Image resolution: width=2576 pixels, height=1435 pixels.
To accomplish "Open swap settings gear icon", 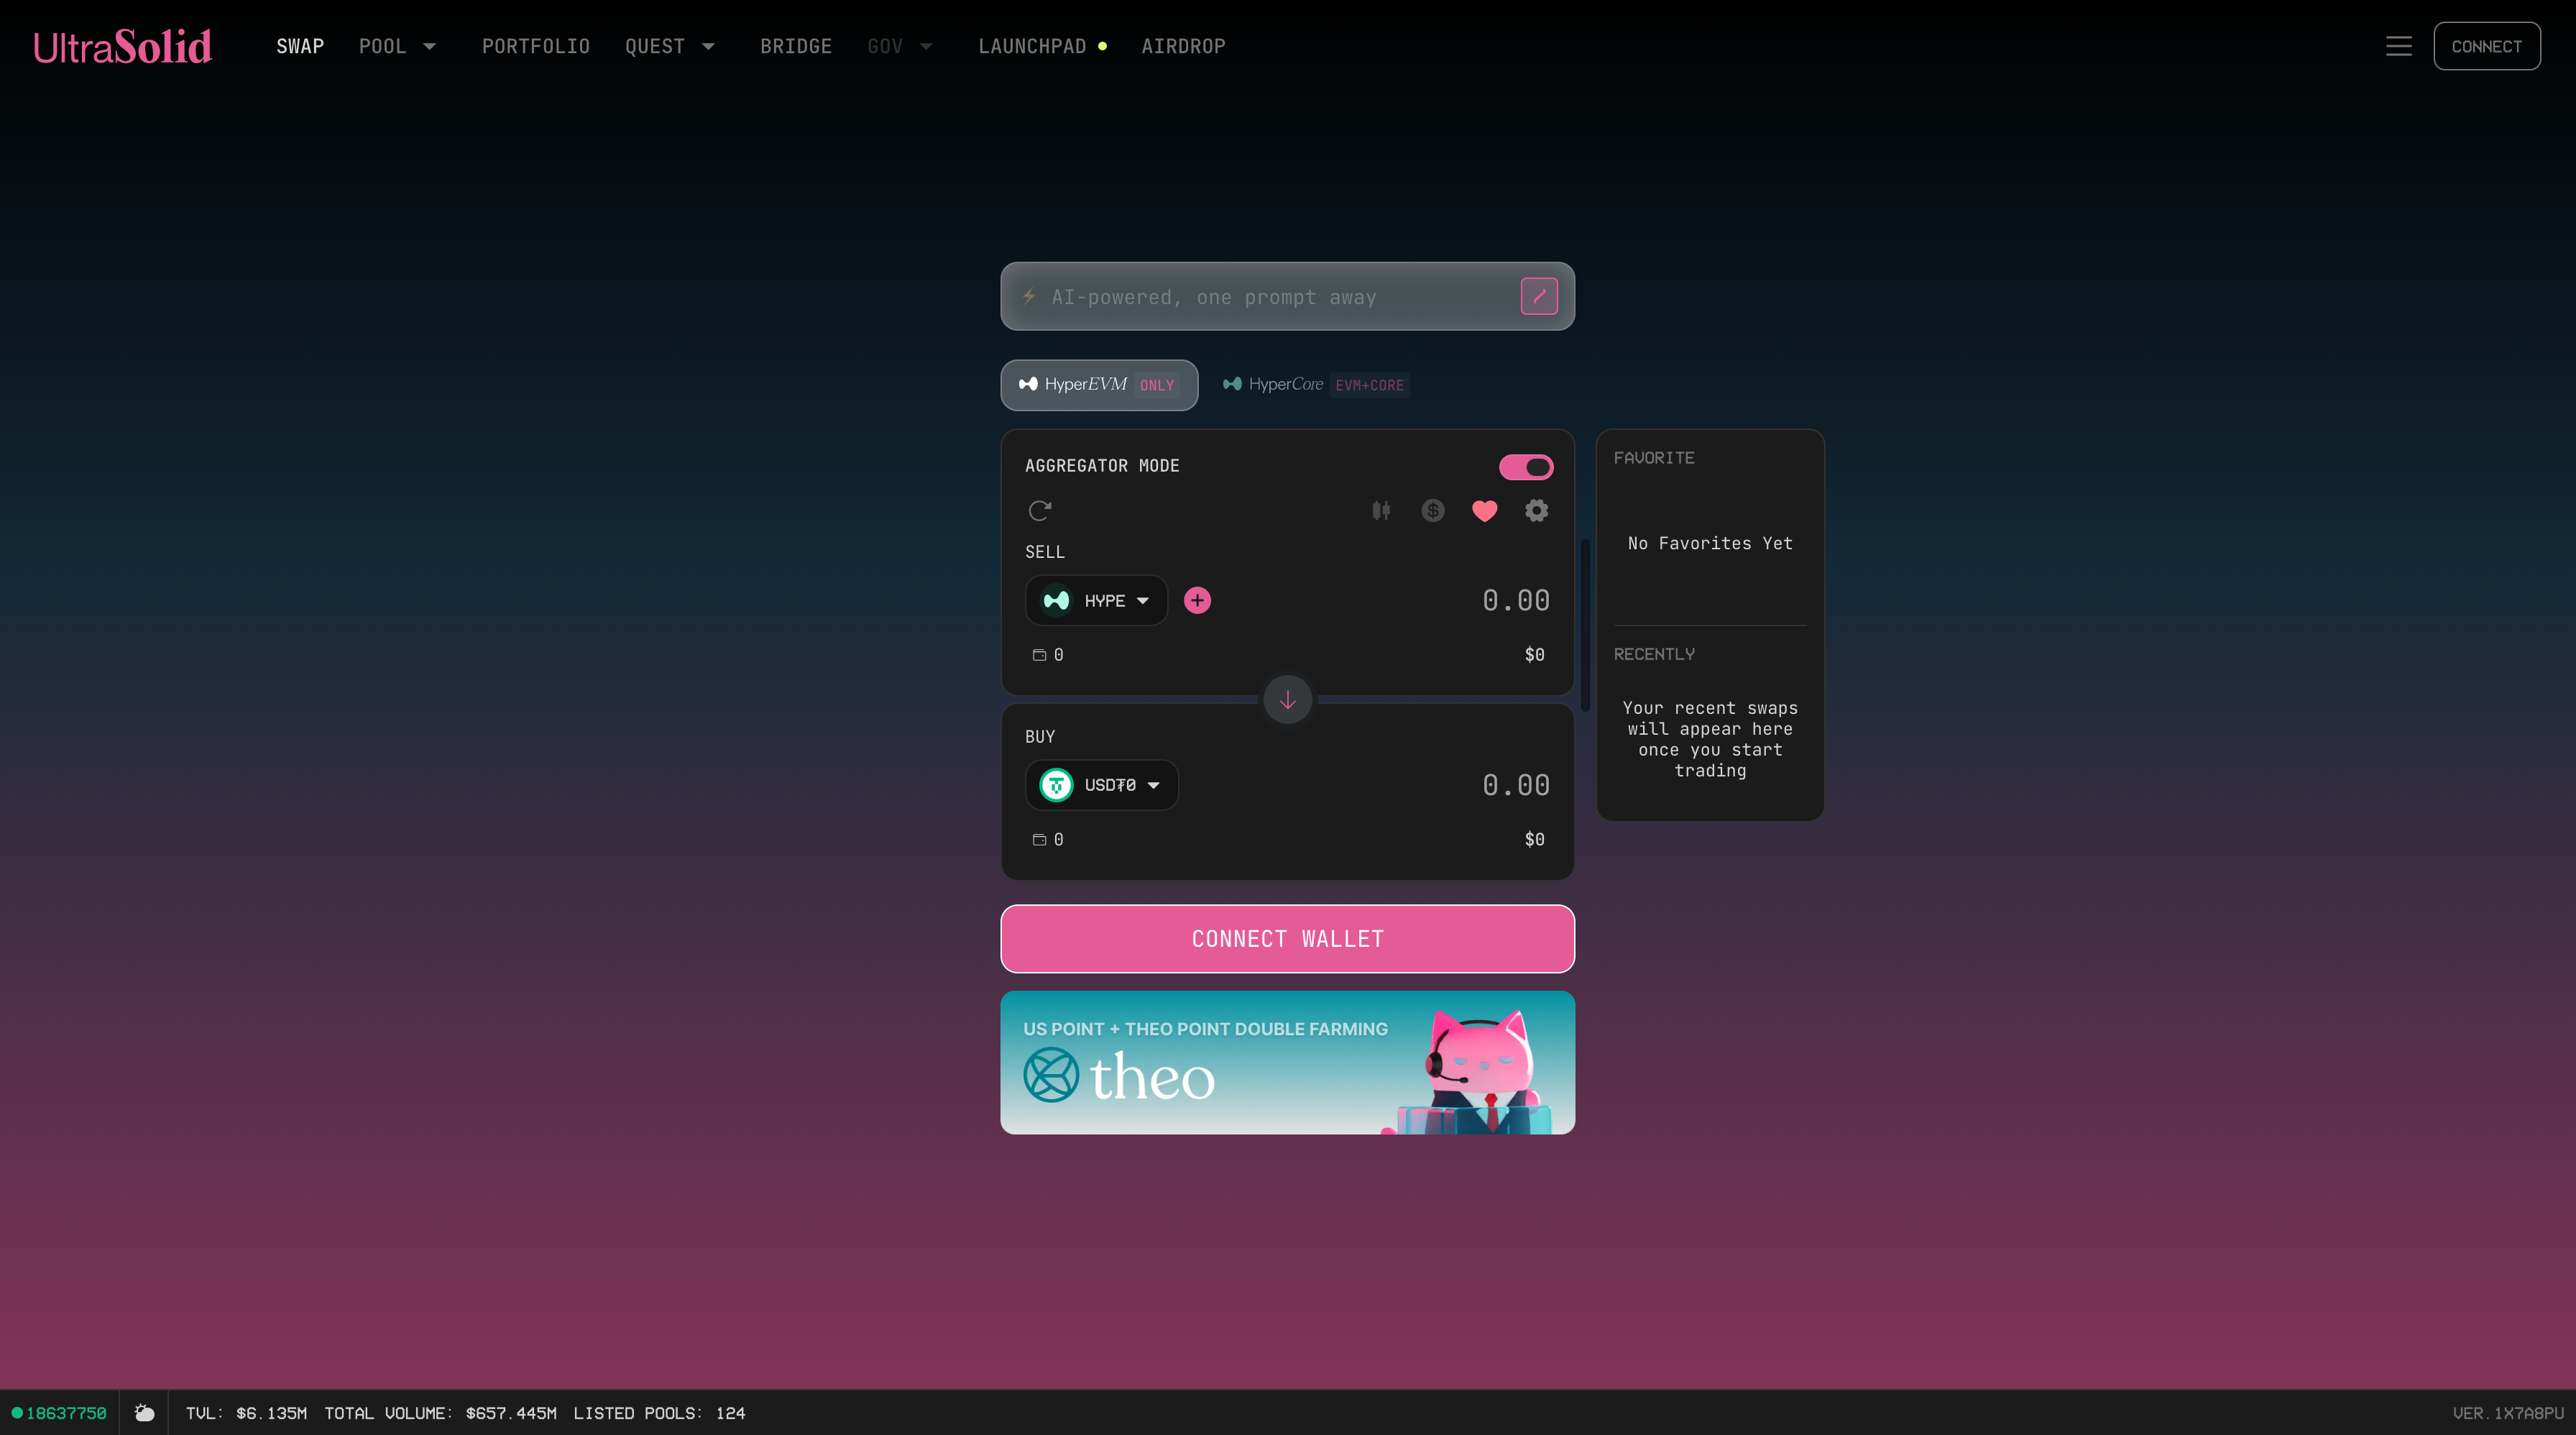I will (x=1536, y=511).
